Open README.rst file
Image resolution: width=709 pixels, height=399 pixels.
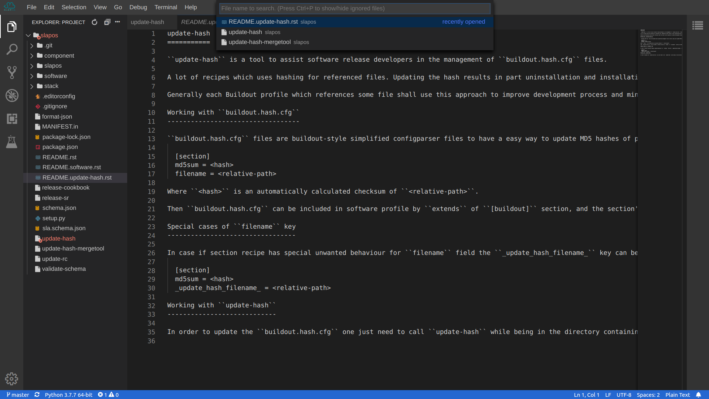(x=75, y=157)
